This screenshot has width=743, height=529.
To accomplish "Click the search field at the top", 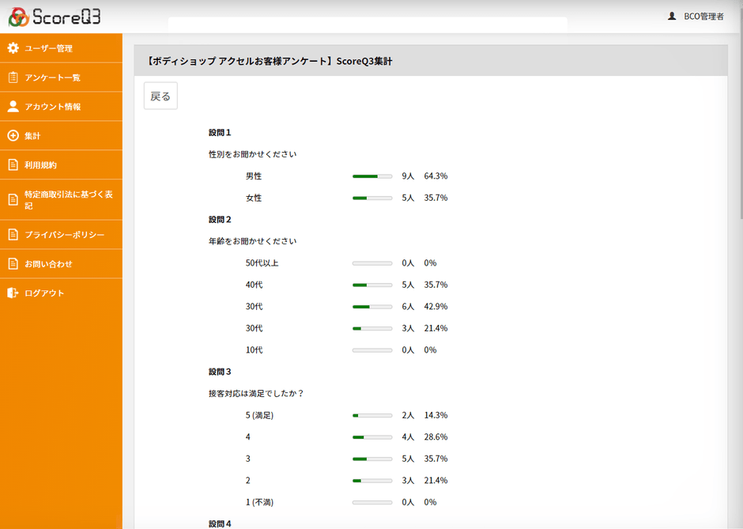I will click(368, 24).
